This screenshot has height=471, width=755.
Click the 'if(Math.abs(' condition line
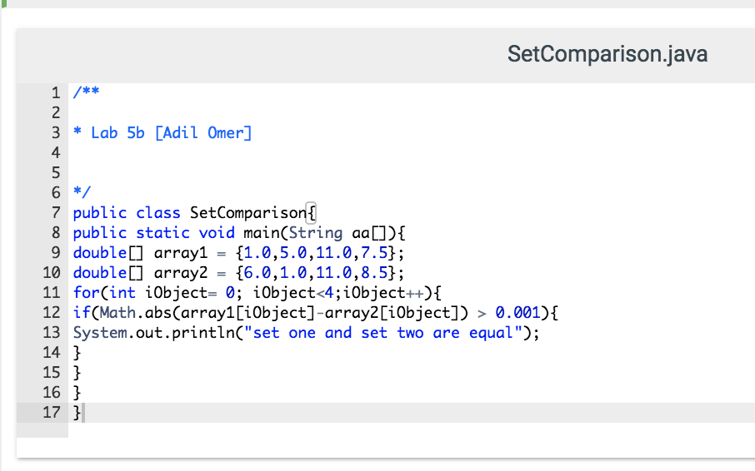tap(315, 312)
